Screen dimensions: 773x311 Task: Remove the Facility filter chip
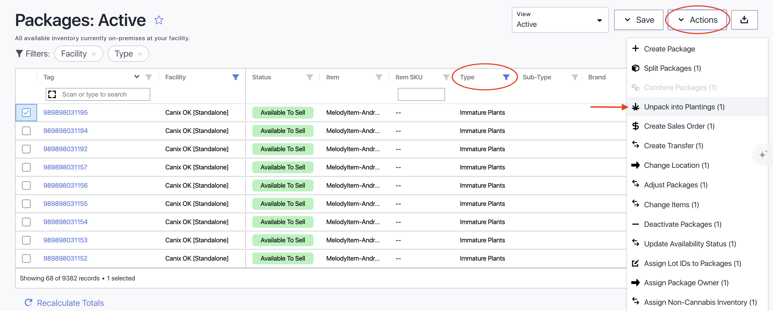94,54
